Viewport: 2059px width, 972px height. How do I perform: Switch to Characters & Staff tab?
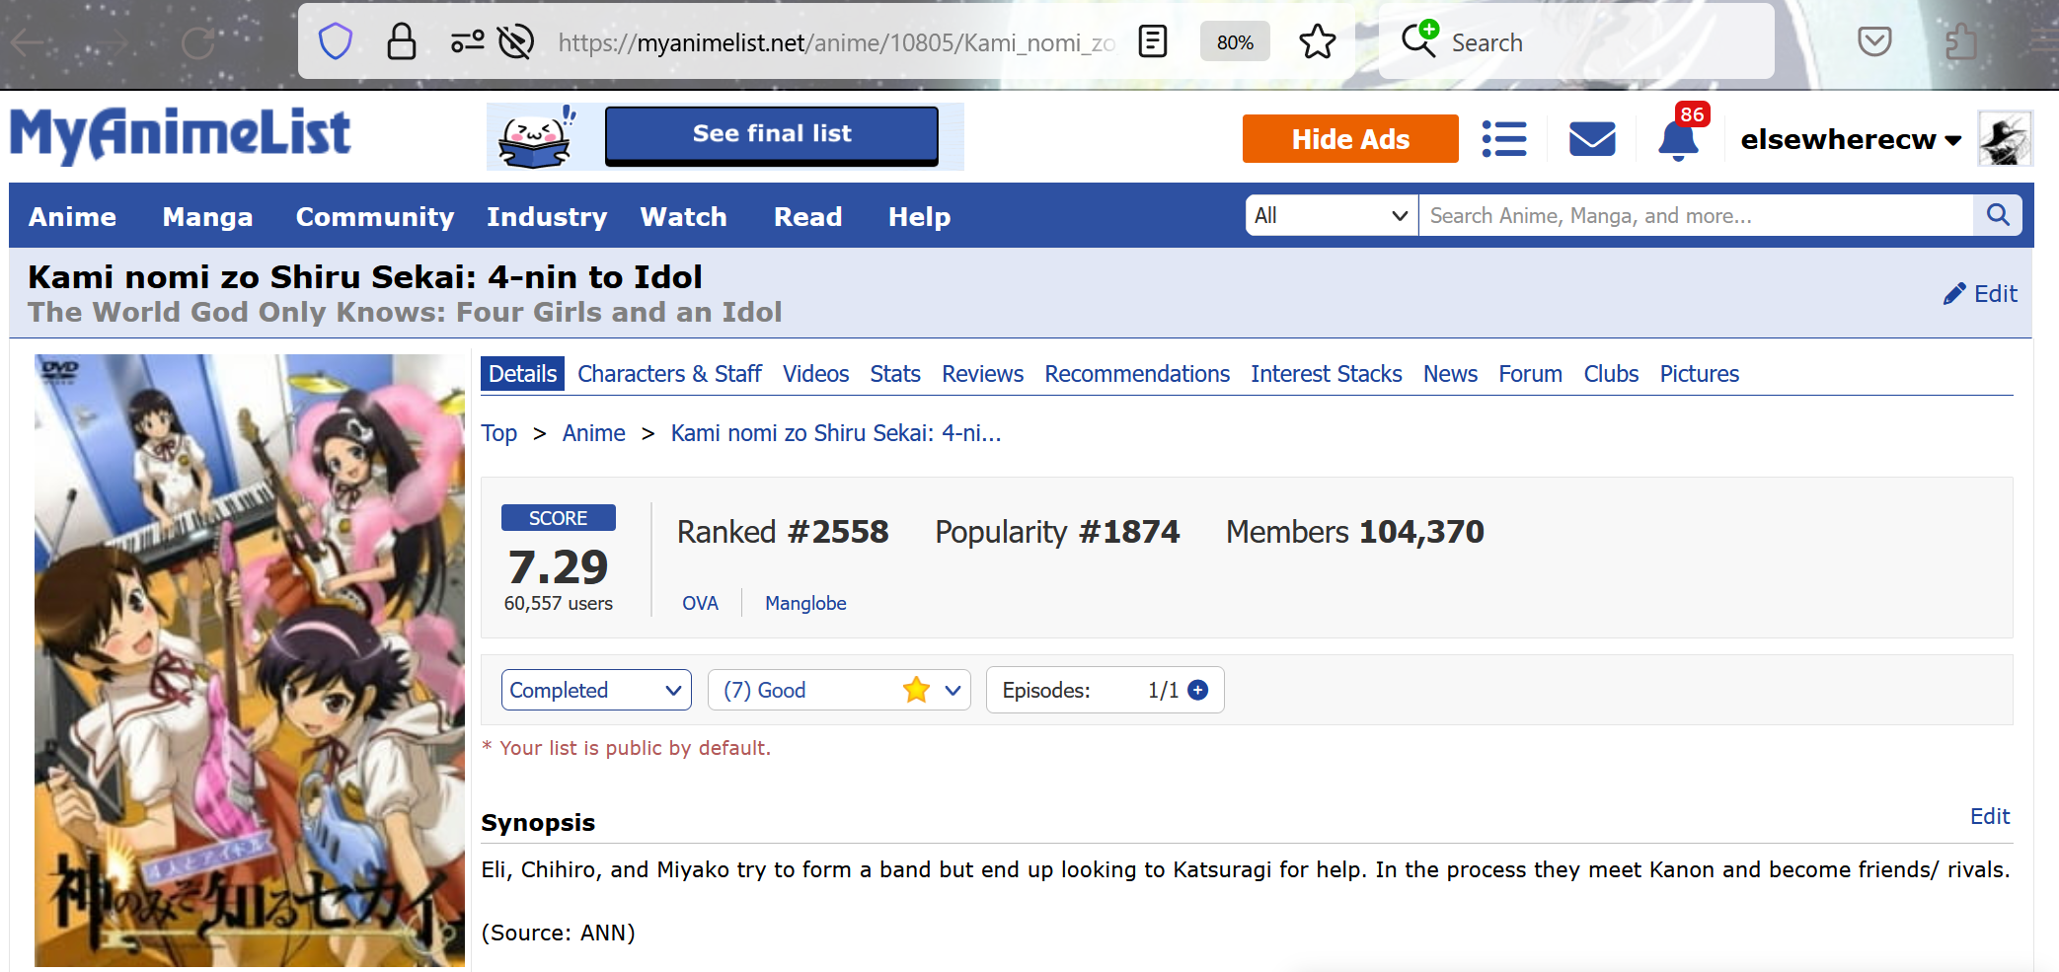pos(669,374)
